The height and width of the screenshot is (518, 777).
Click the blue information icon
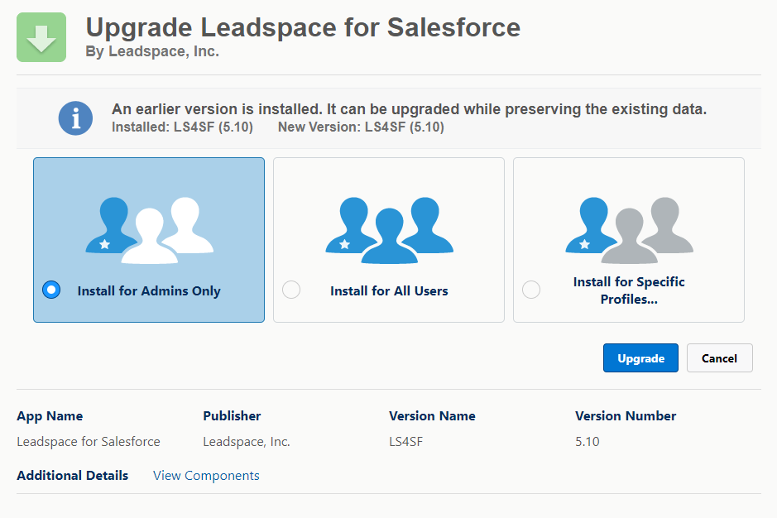tap(75, 118)
